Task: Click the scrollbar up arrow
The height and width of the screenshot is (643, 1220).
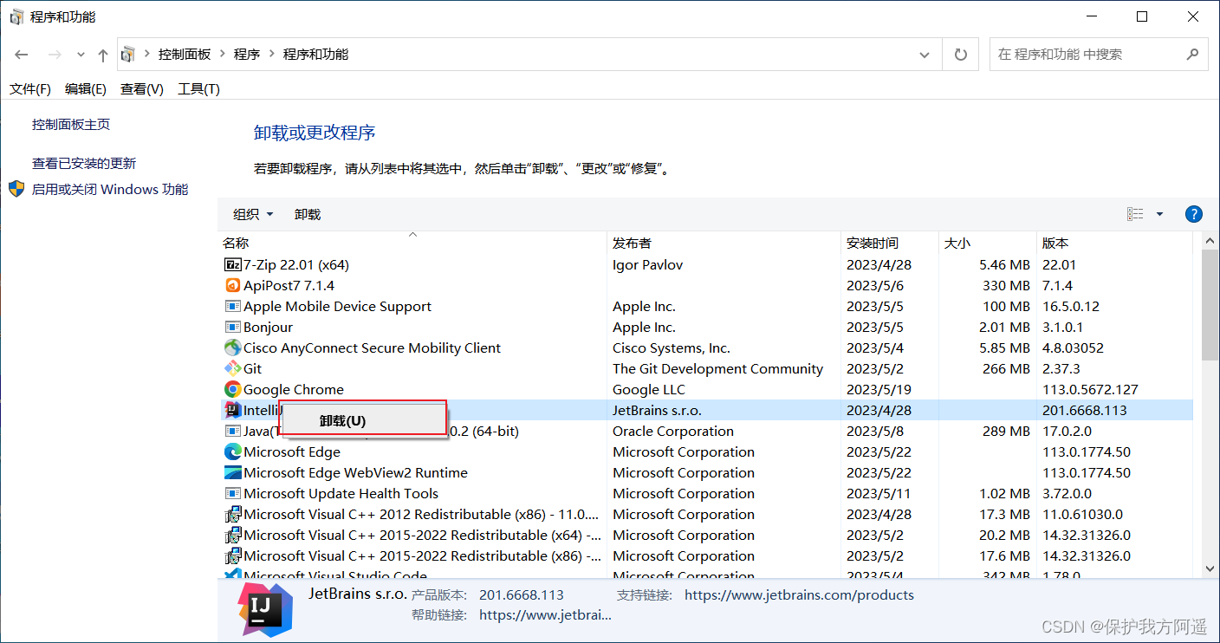Action: [1210, 239]
